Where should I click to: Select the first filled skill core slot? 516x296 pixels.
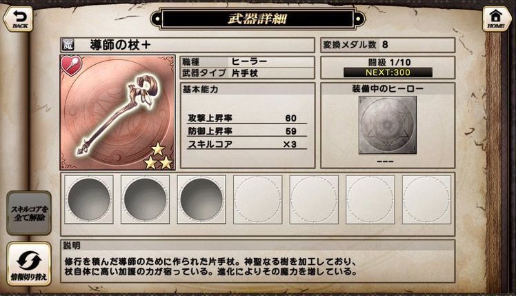89,199
